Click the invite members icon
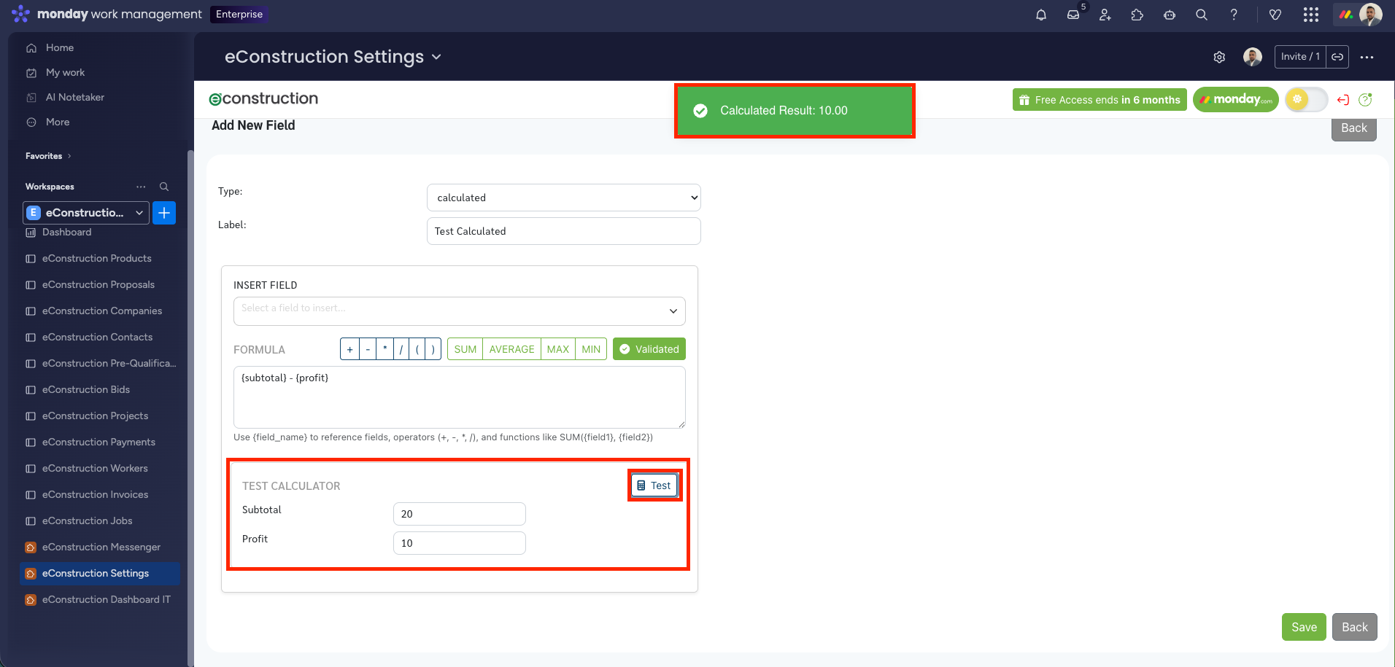The width and height of the screenshot is (1395, 667). (x=1105, y=15)
